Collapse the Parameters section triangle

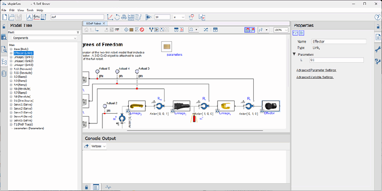click(x=294, y=54)
